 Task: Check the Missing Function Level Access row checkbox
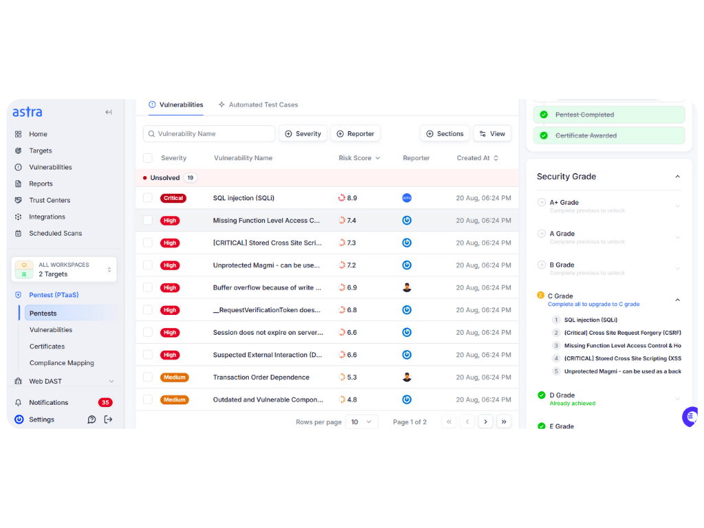pyautogui.click(x=148, y=221)
